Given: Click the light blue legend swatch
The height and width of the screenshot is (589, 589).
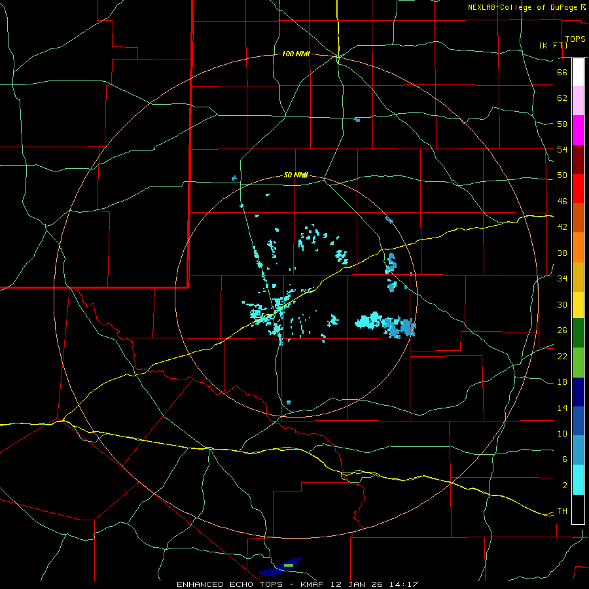Looking at the screenshot, I should pyautogui.click(x=578, y=450).
